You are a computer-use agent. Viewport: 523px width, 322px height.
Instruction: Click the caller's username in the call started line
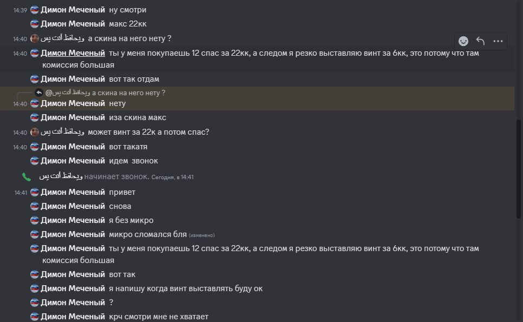tap(60, 177)
